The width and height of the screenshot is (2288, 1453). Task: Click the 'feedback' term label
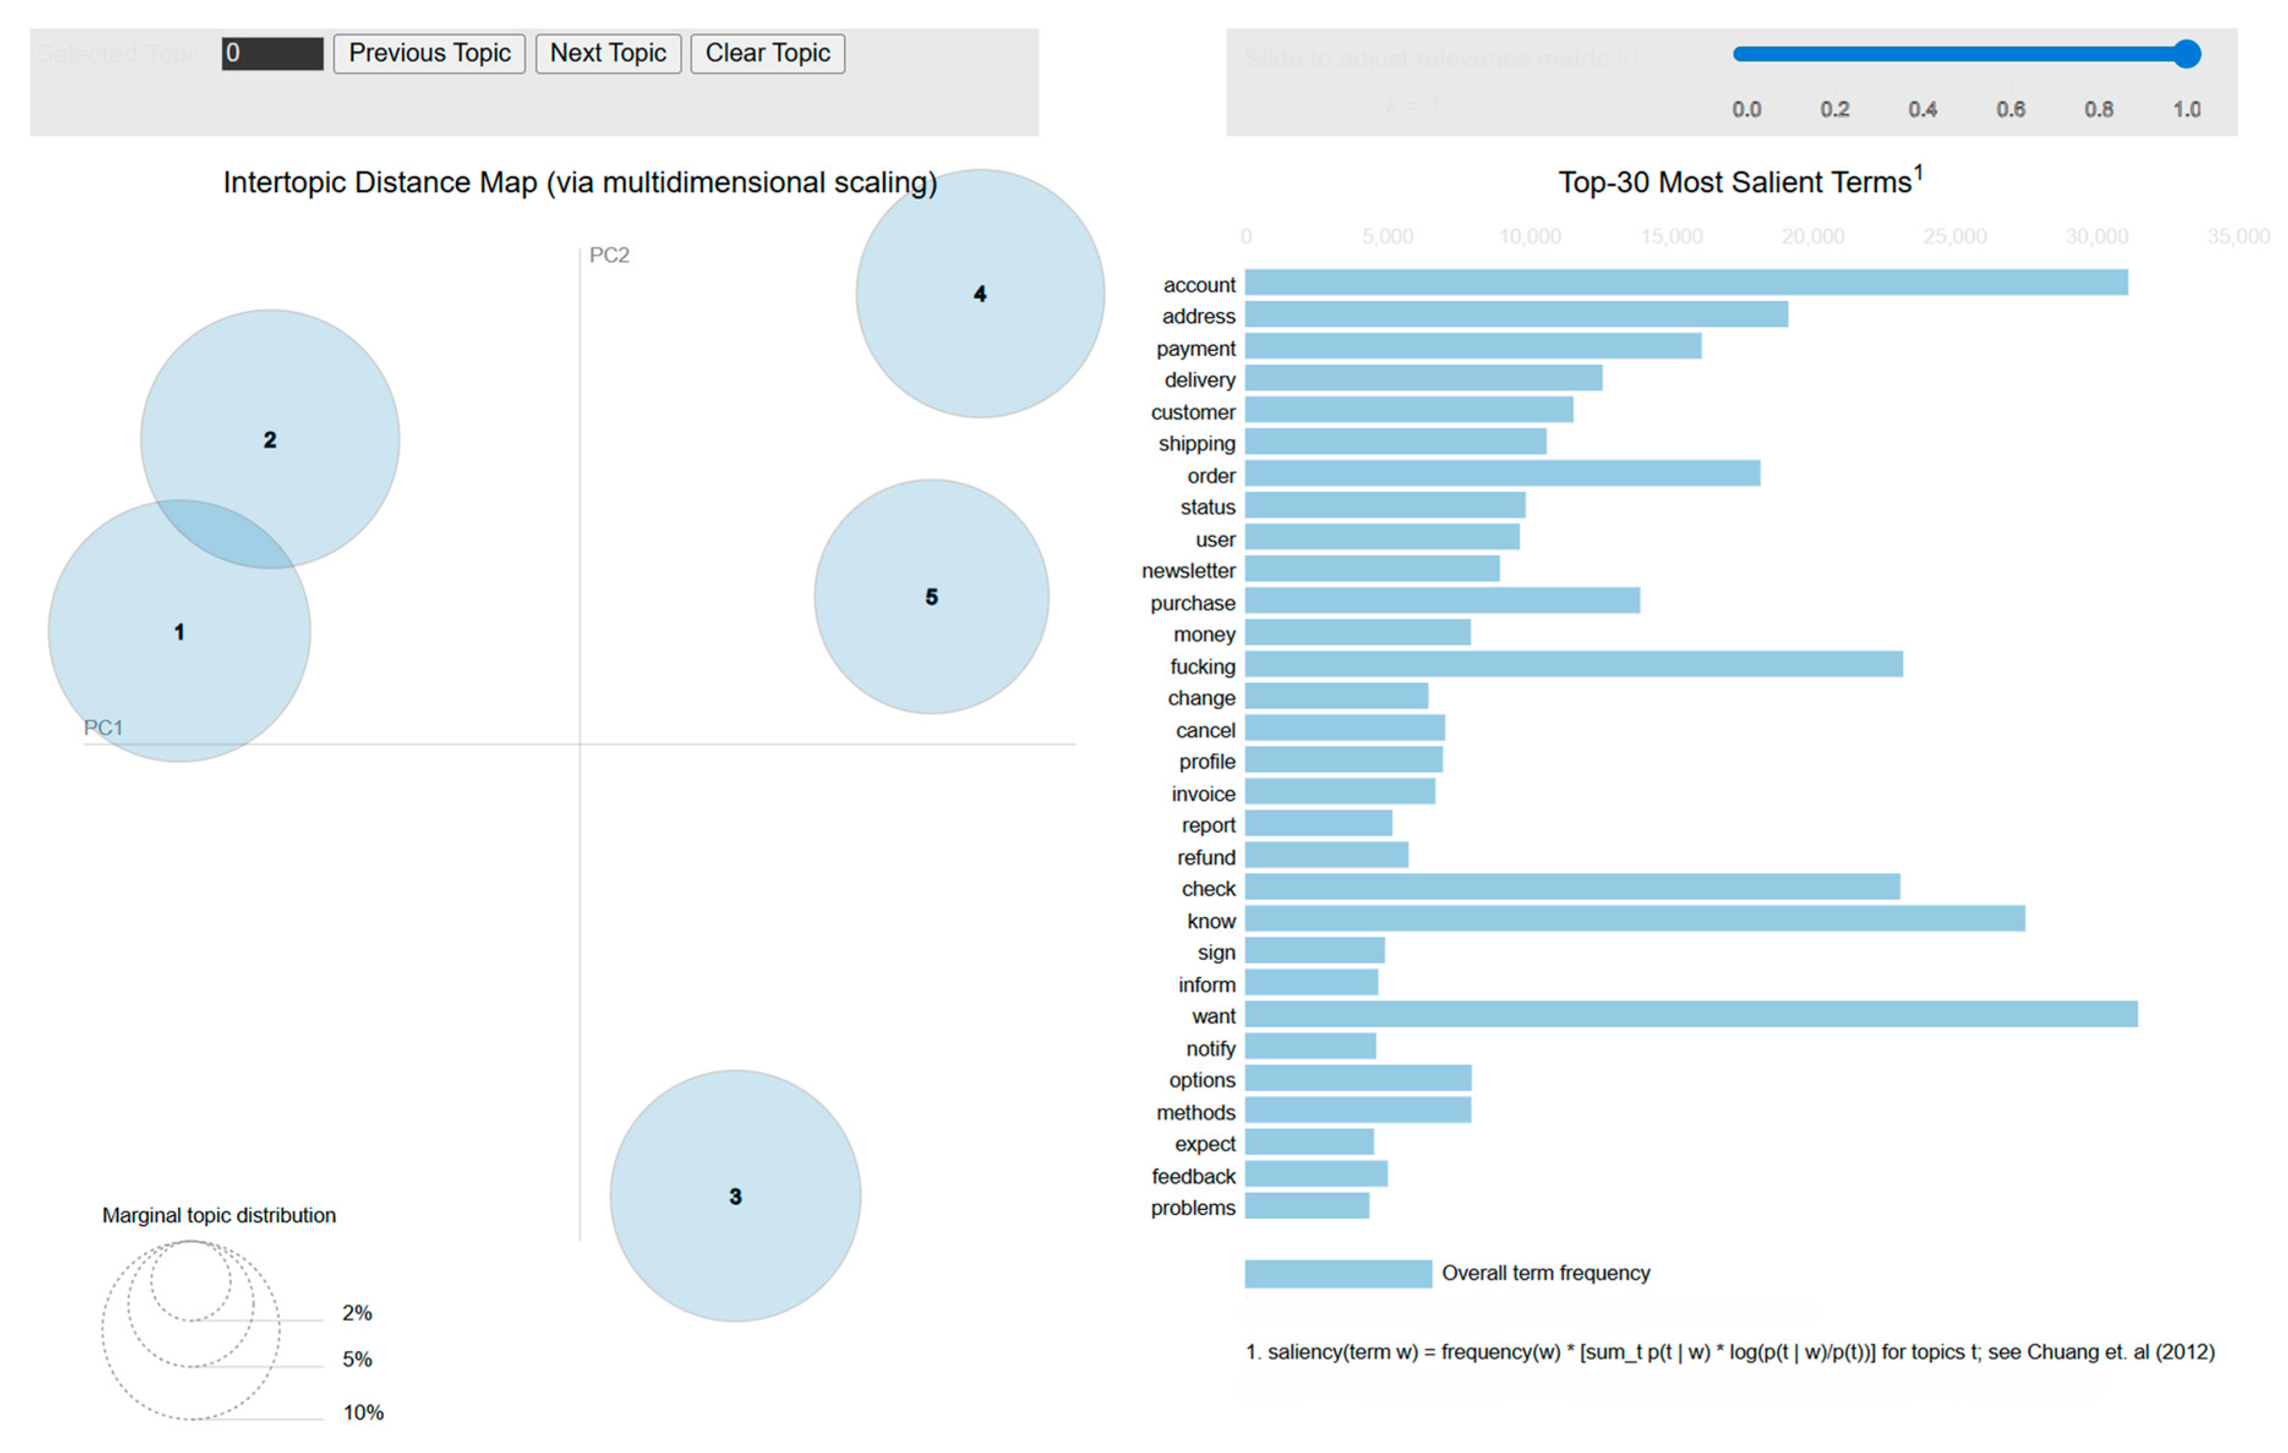click(1193, 1176)
